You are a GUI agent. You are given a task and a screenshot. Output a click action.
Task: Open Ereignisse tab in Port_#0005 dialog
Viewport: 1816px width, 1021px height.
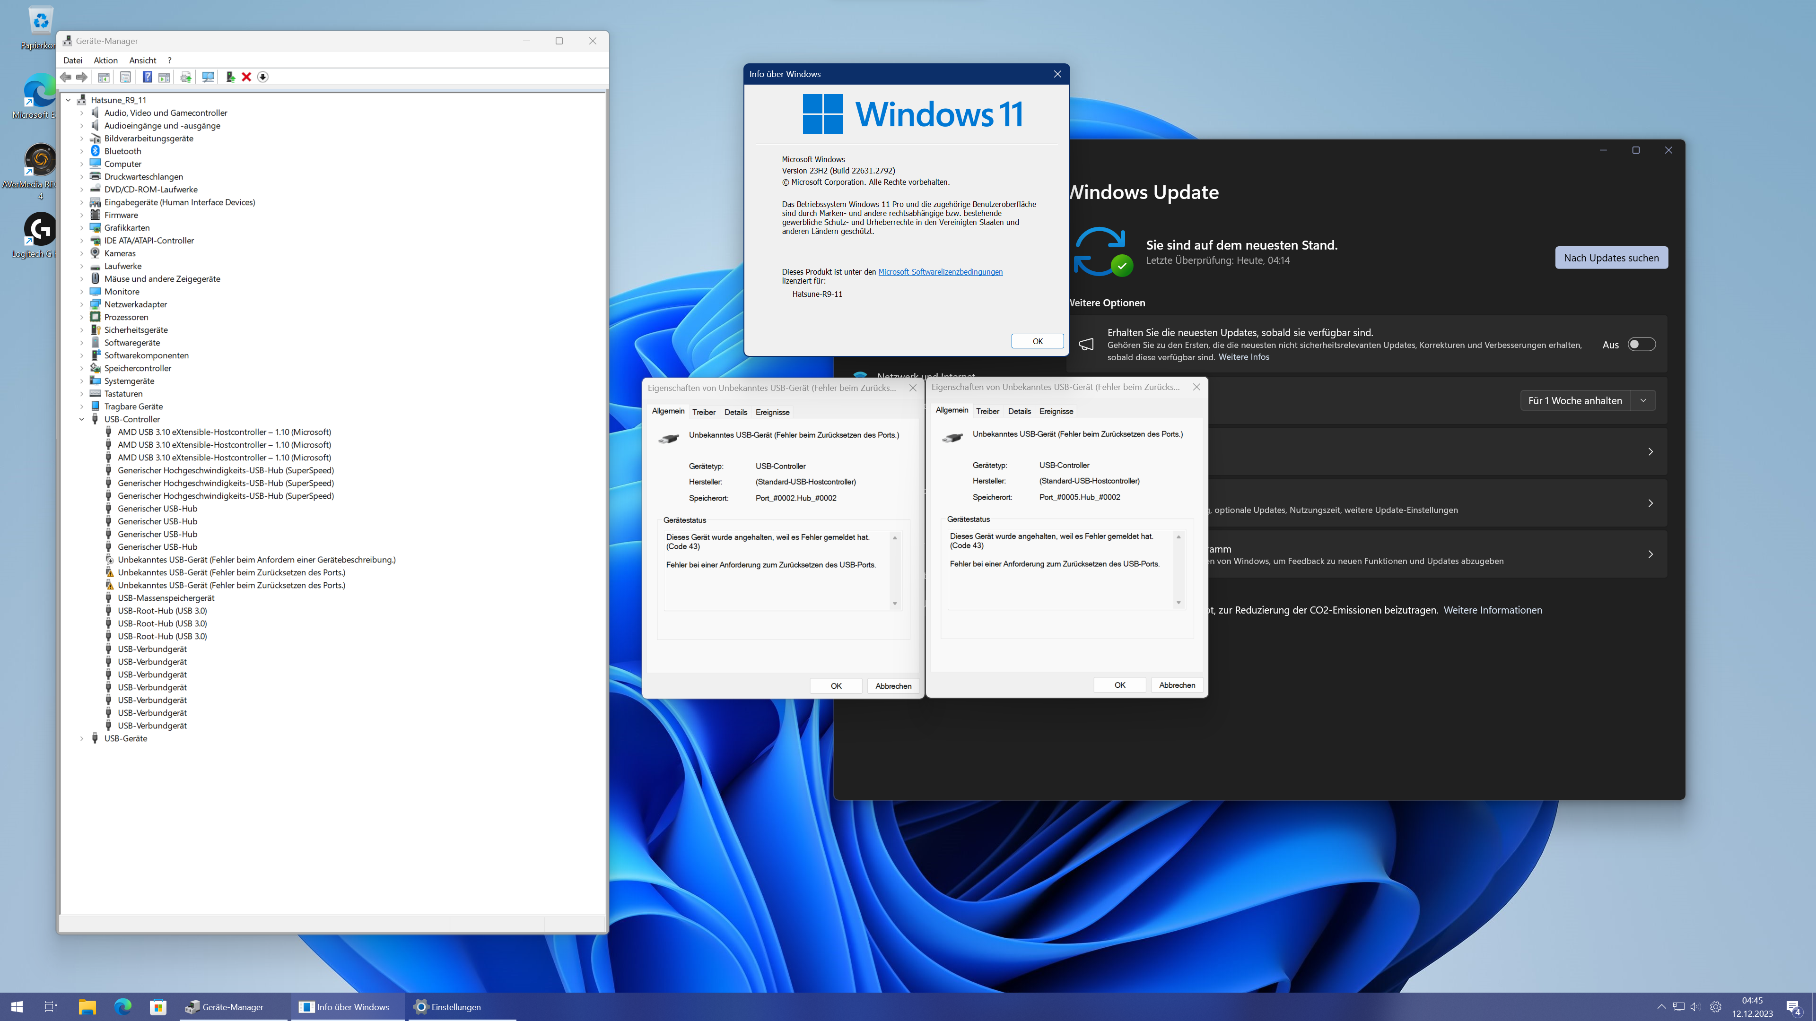pyautogui.click(x=1056, y=411)
